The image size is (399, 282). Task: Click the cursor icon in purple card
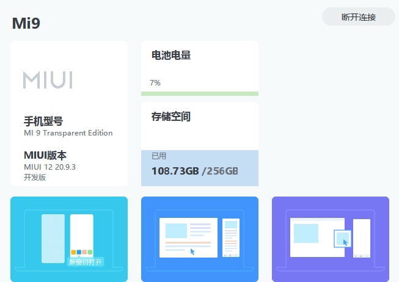pos(345,242)
